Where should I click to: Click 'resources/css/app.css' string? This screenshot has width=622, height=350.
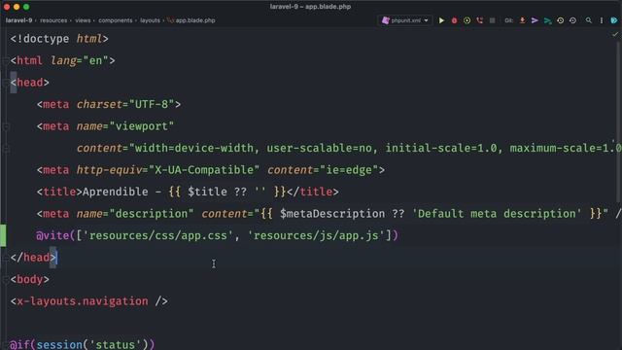click(x=157, y=235)
